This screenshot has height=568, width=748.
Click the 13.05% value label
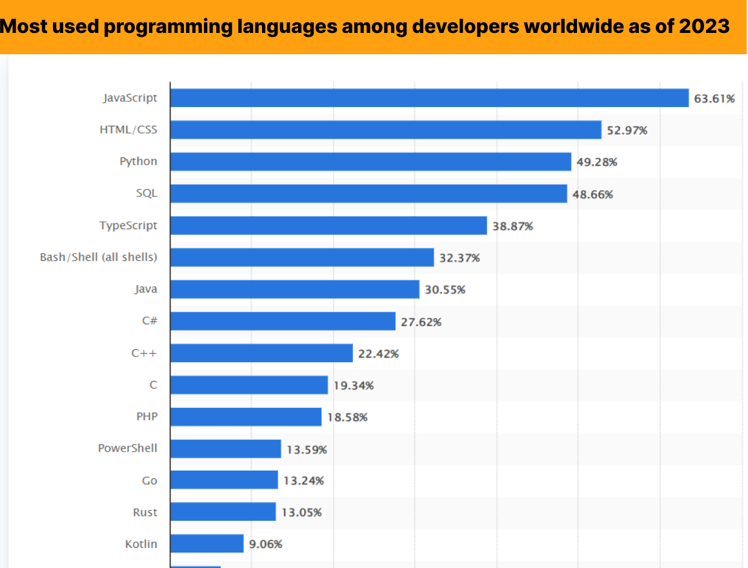coord(301,512)
